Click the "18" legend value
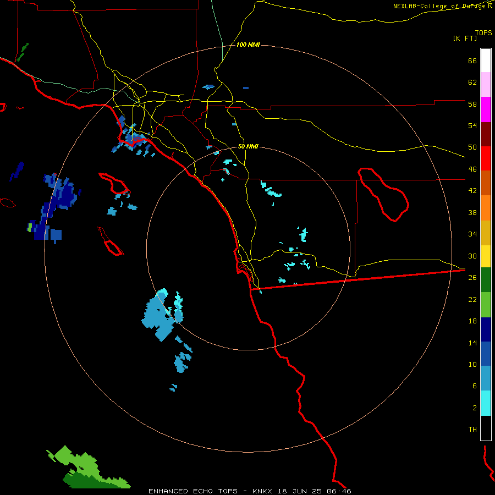The height and width of the screenshot is (495, 495). tap(472, 321)
